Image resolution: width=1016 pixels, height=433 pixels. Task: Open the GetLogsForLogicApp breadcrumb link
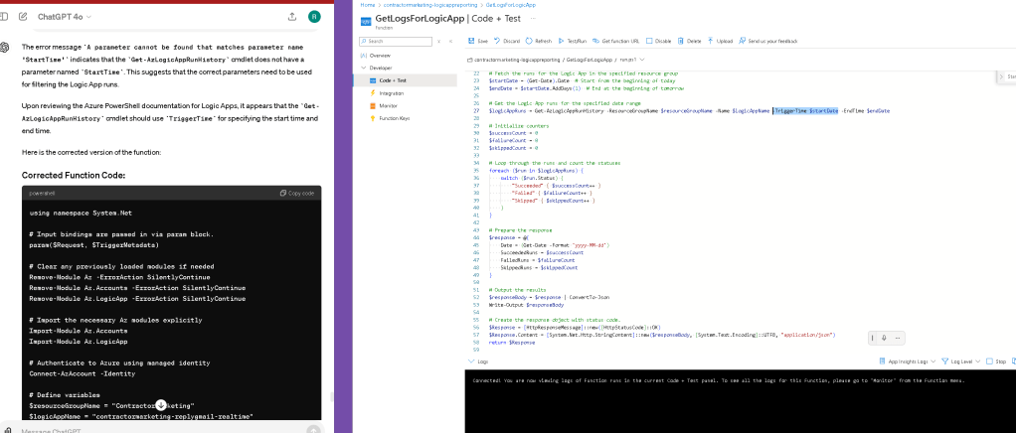pos(511,5)
